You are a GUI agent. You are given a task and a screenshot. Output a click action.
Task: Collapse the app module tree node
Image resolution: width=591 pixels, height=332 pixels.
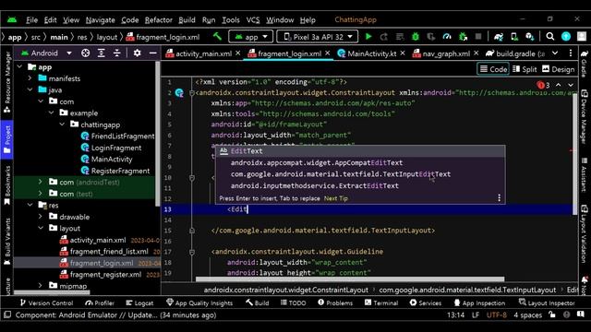point(20,67)
